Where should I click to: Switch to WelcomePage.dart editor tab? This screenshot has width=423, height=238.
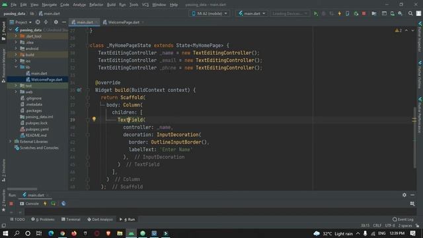pos(124,22)
